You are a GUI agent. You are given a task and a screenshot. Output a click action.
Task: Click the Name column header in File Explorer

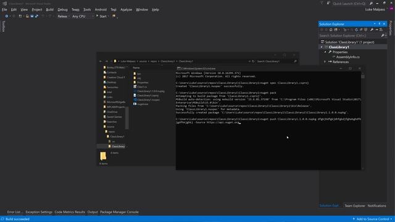pos(136,68)
